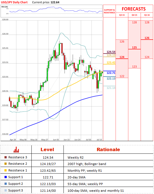
Task: Click the 122.71 support level label
Action: [x=111, y=73]
